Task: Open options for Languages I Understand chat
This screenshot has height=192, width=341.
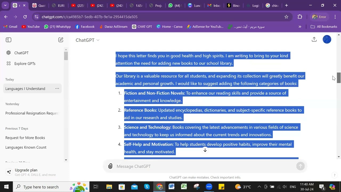Action: (57, 89)
